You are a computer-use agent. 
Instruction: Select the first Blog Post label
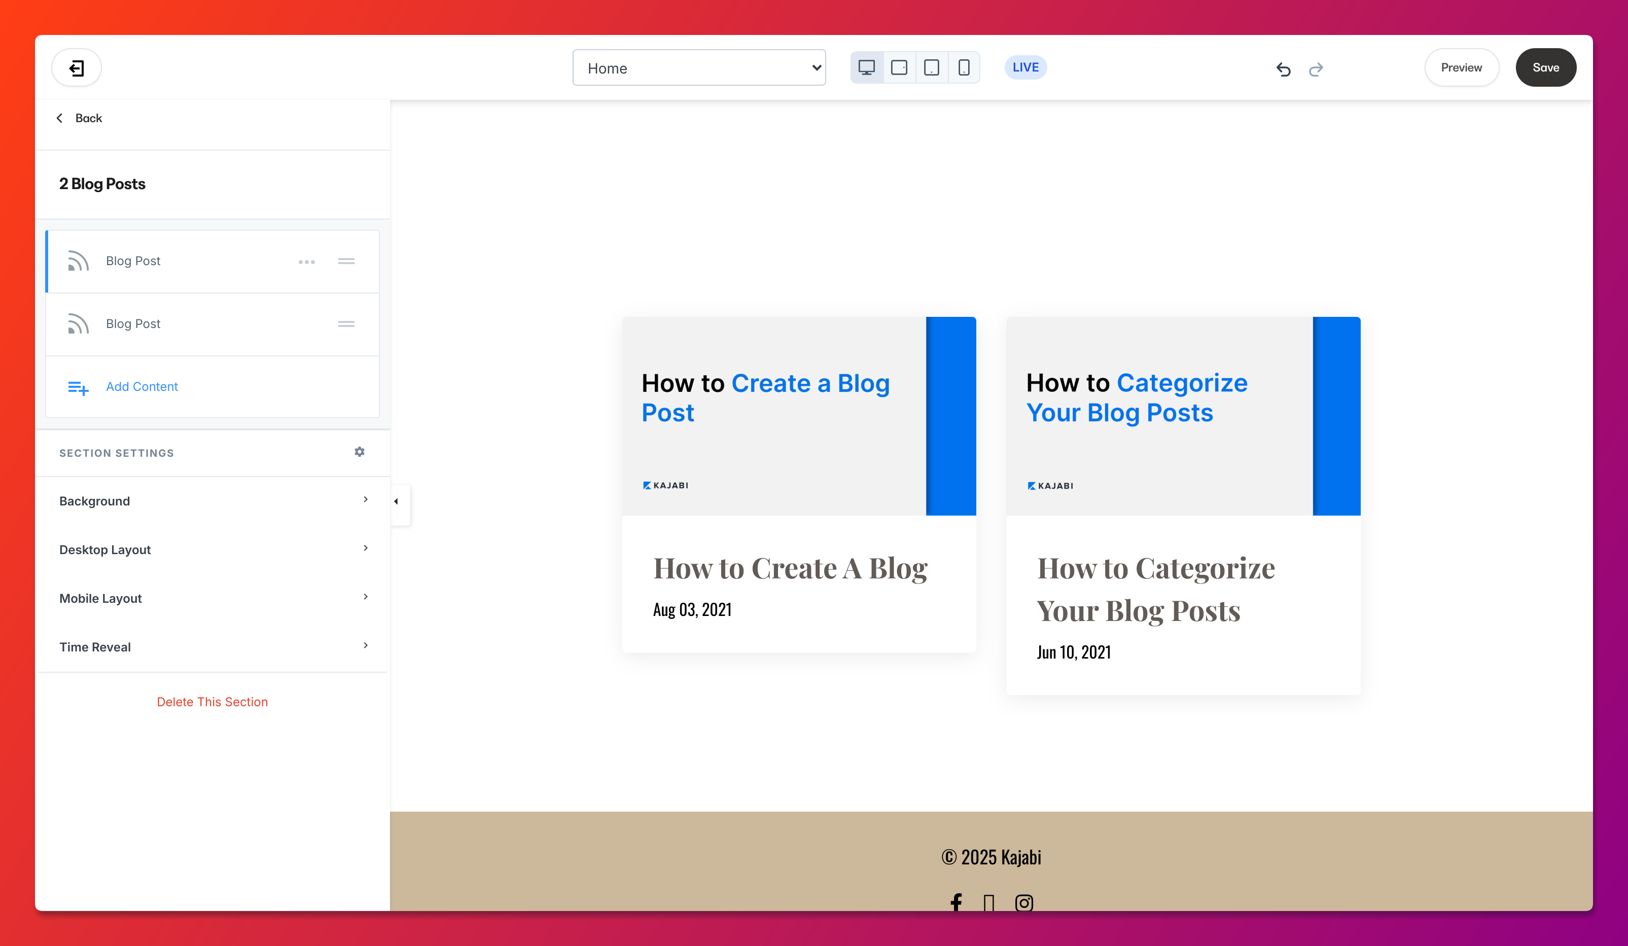click(x=133, y=261)
